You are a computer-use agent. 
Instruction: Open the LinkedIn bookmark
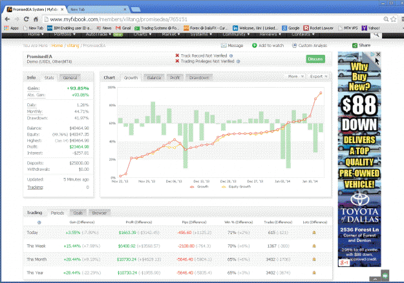(x=255, y=28)
